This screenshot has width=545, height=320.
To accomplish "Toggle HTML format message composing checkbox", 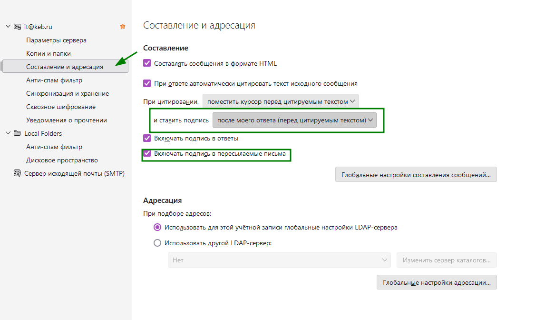I will click(147, 63).
